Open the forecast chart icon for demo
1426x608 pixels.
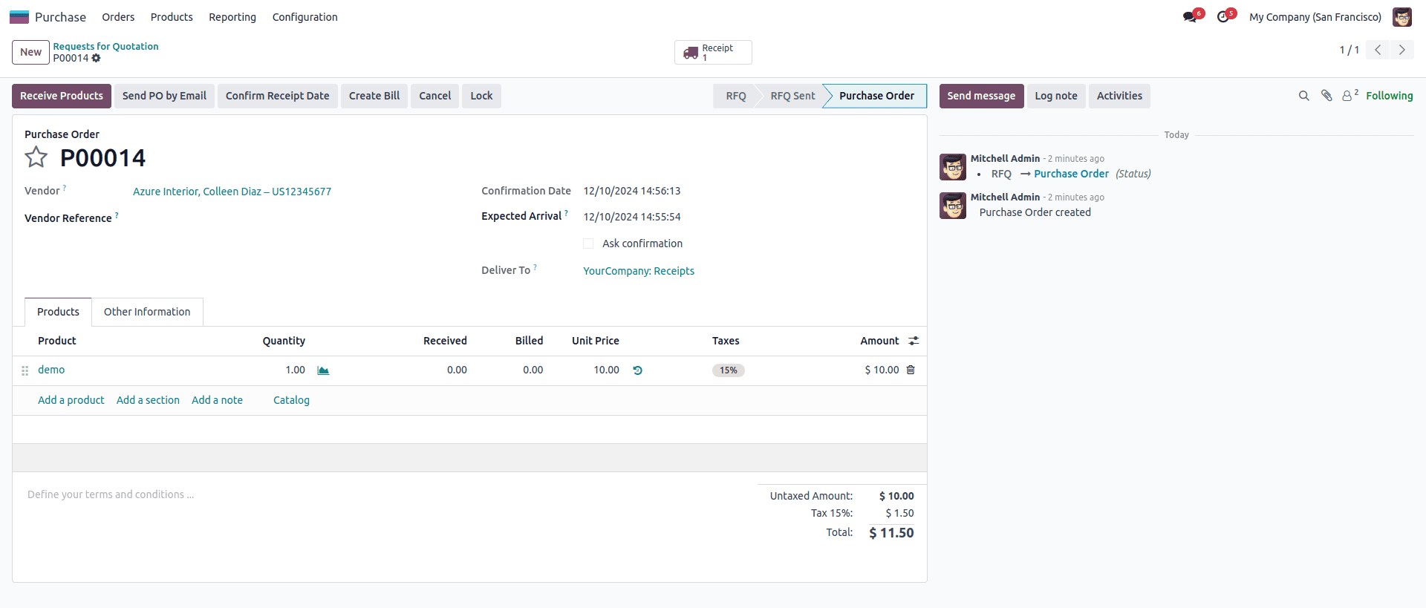(x=323, y=370)
